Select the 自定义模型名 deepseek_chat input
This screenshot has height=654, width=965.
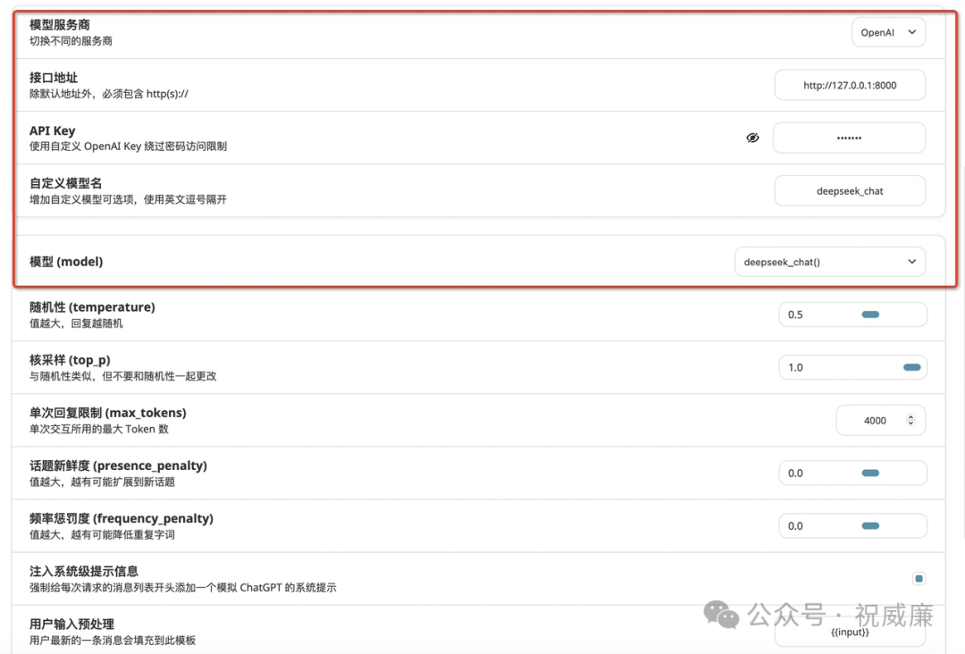(x=849, y=190)
